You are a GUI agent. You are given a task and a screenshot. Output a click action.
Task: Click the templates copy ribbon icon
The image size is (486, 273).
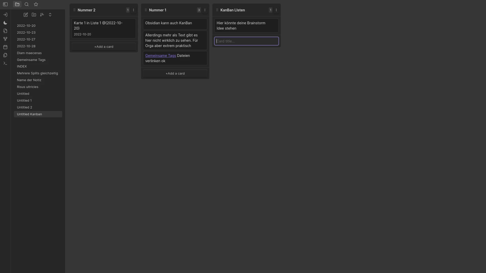coord(5,55)
